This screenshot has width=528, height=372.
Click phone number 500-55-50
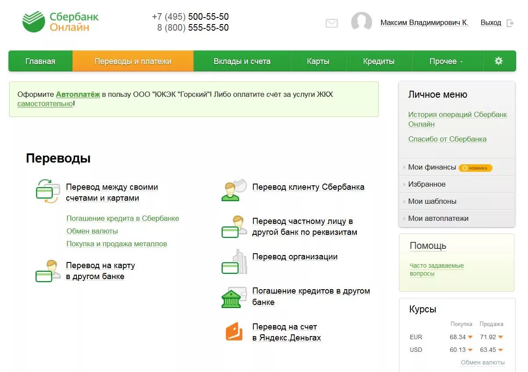coord(208,17)
